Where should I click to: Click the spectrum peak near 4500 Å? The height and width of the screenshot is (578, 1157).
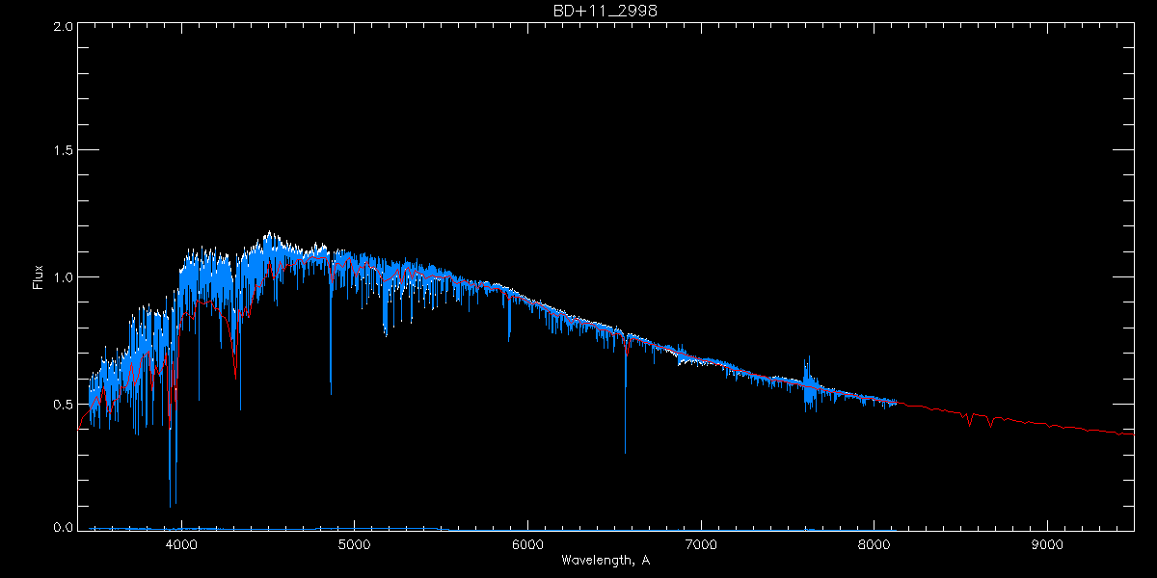tap(269, 233)
